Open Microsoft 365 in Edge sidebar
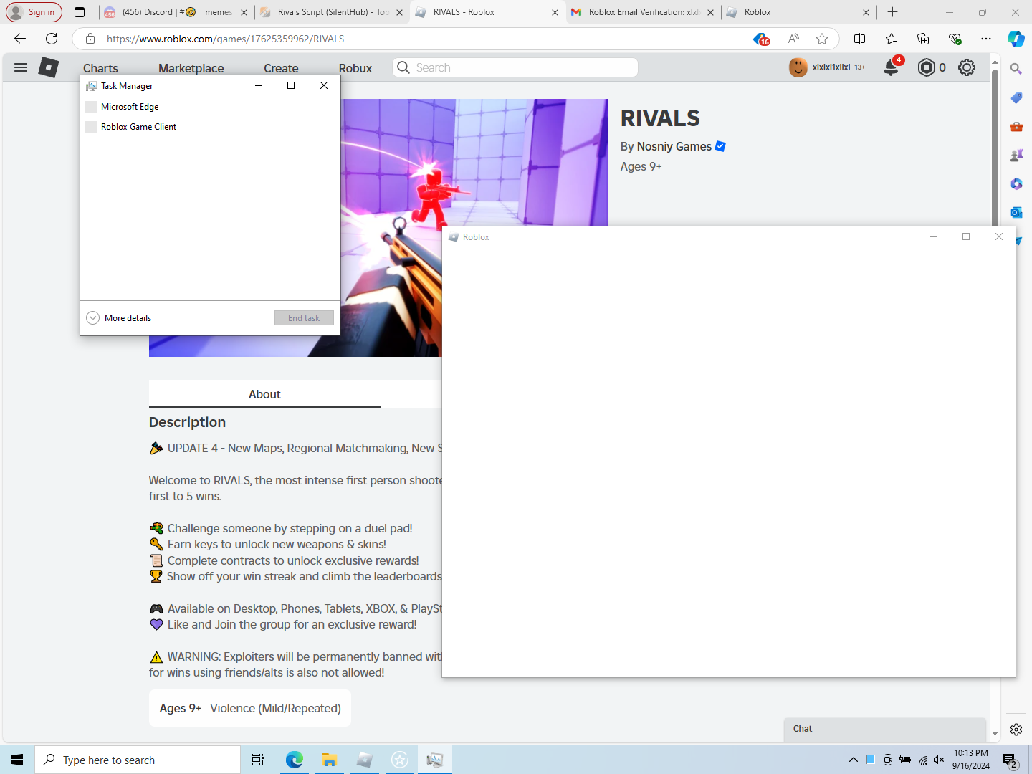 1016,184
